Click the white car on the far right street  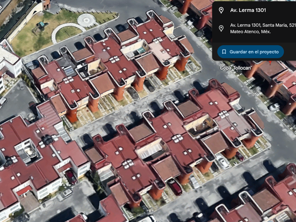(x=274, y=107)
